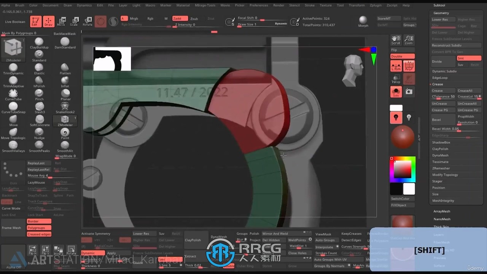This screenshot has height=274, width=487.
Task: Expand ArrayMesh subpalette
Action: pos(442,211)
